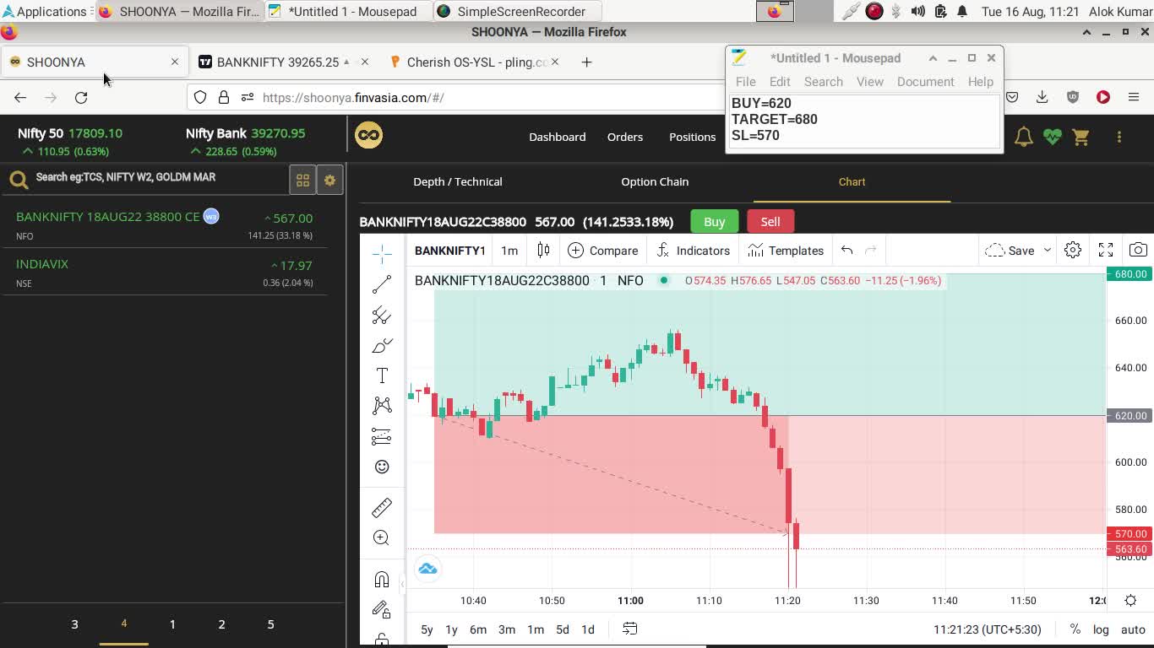Save the chart layout

tap(1010, 251)
